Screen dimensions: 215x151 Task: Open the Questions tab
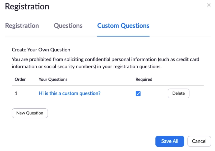pos(68,26)
